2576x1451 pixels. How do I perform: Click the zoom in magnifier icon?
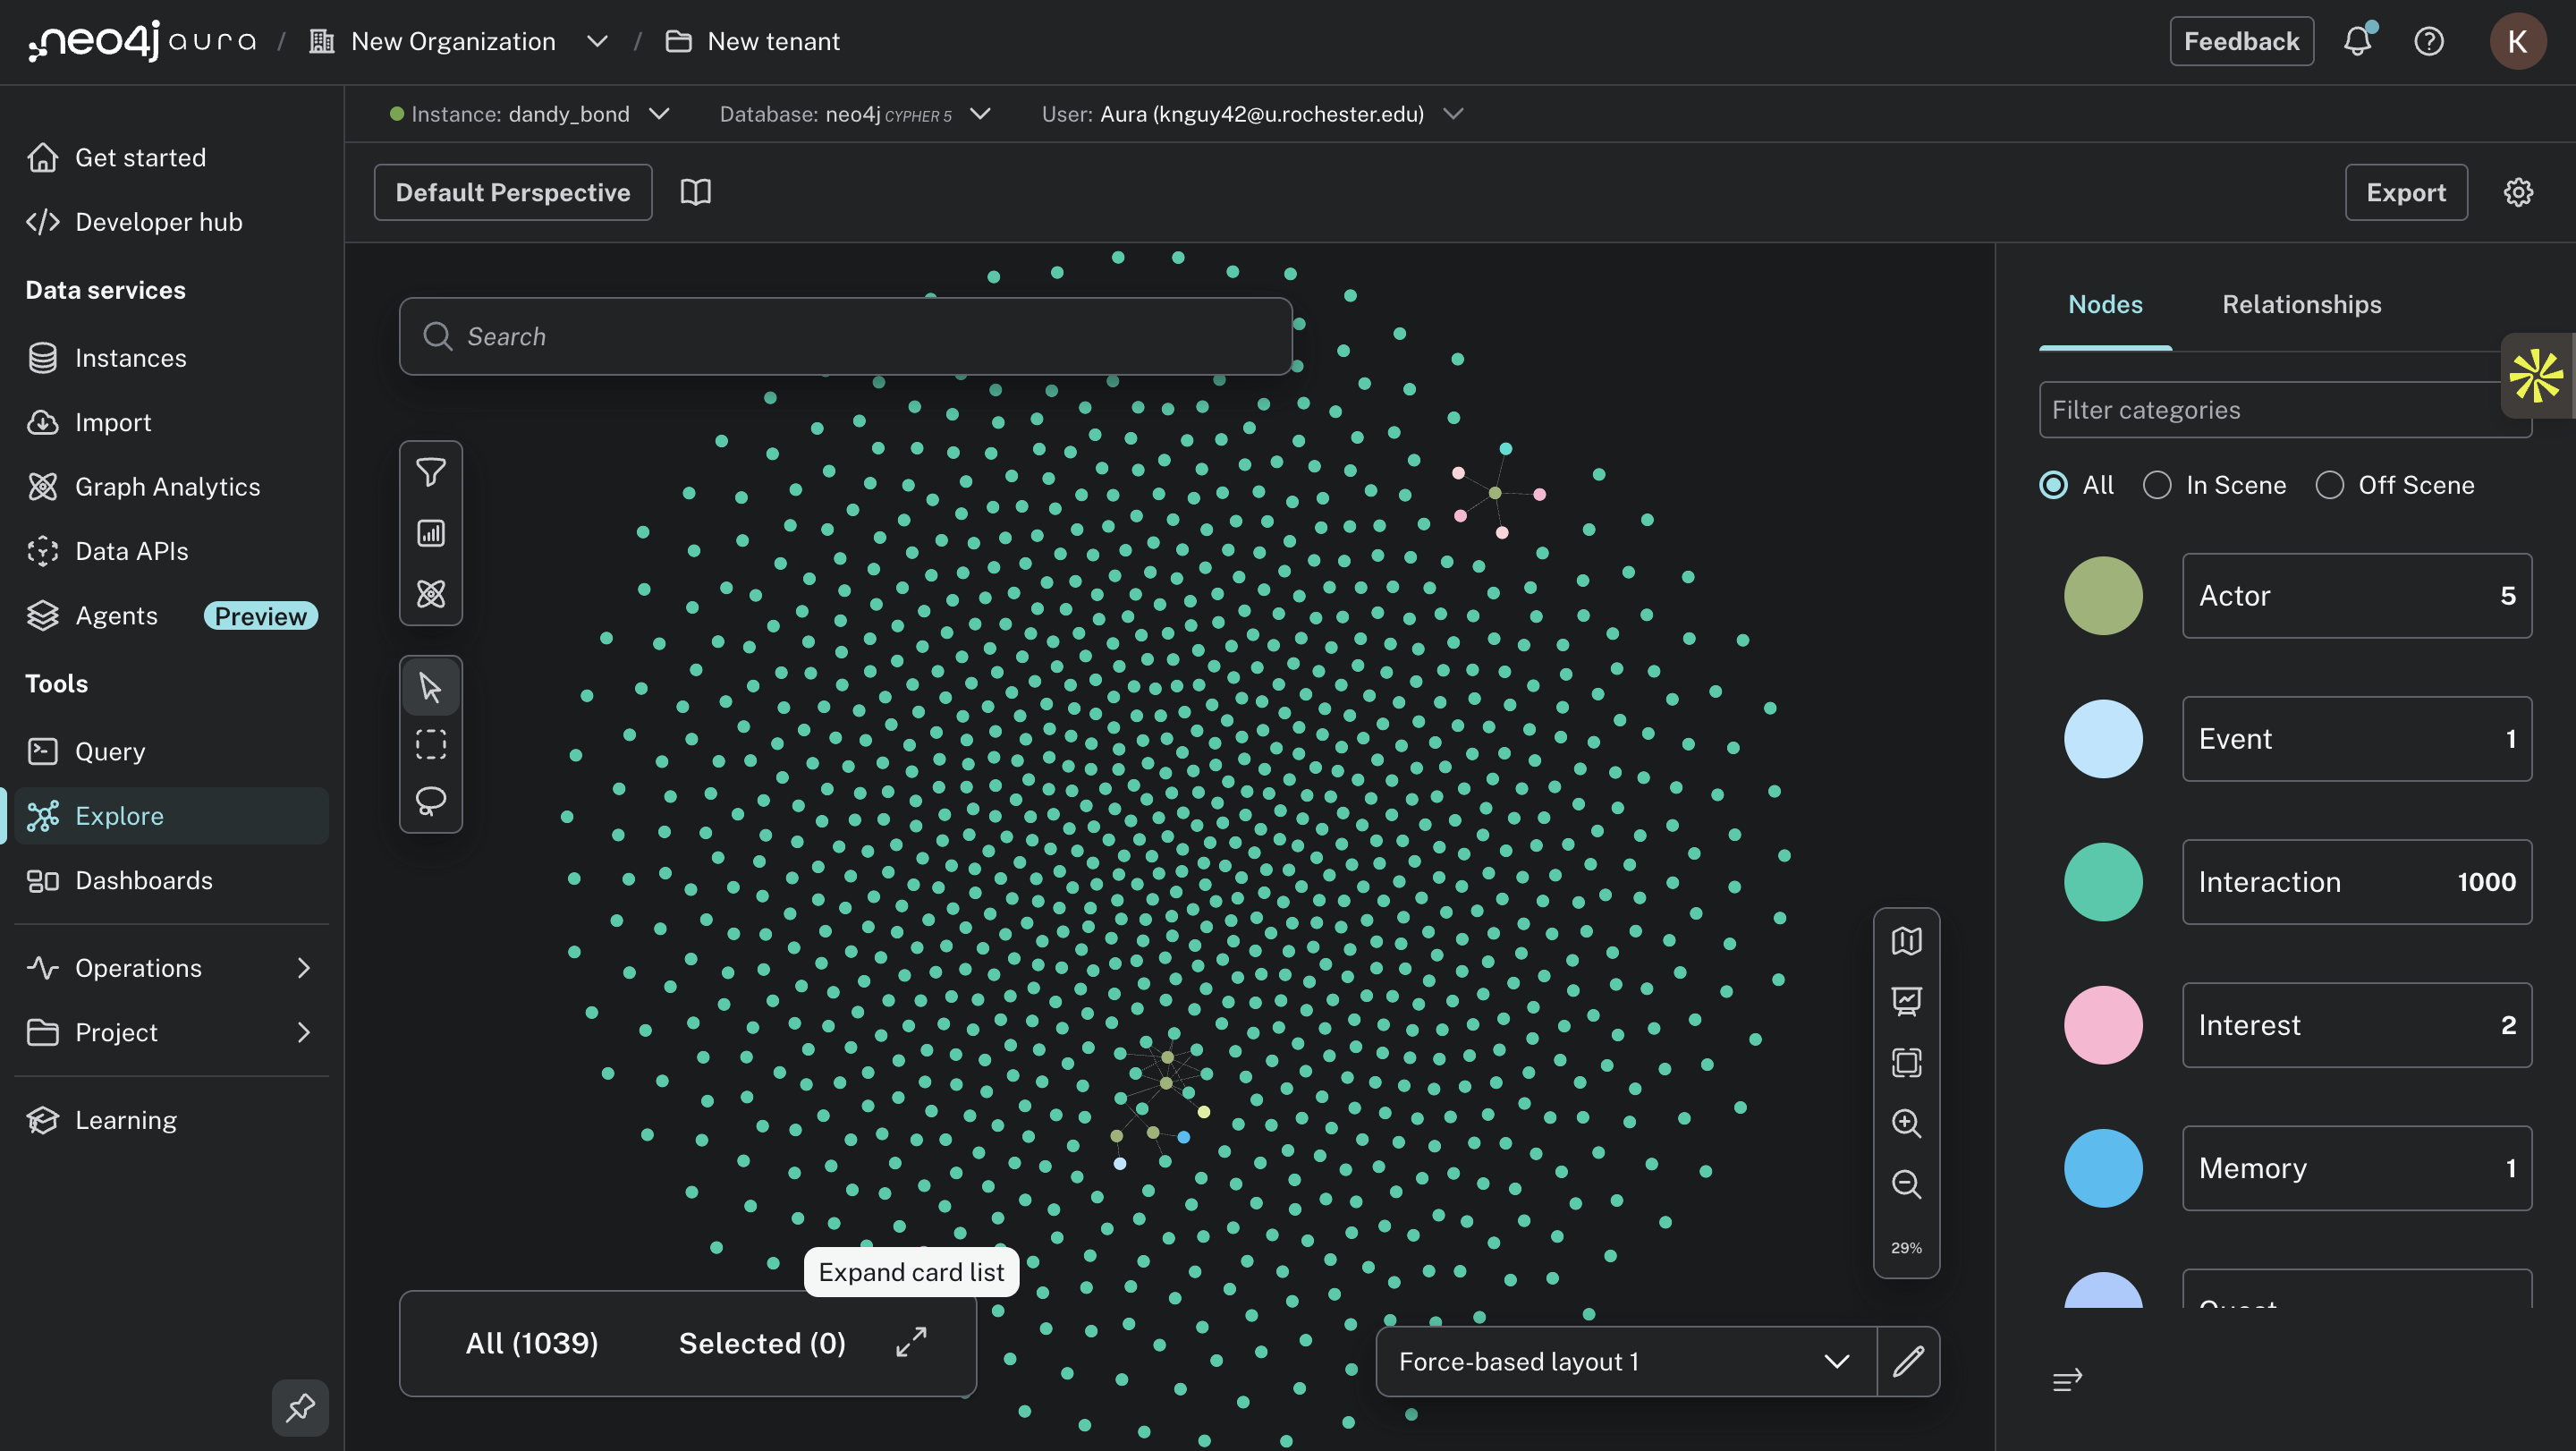(1906, 1123)
